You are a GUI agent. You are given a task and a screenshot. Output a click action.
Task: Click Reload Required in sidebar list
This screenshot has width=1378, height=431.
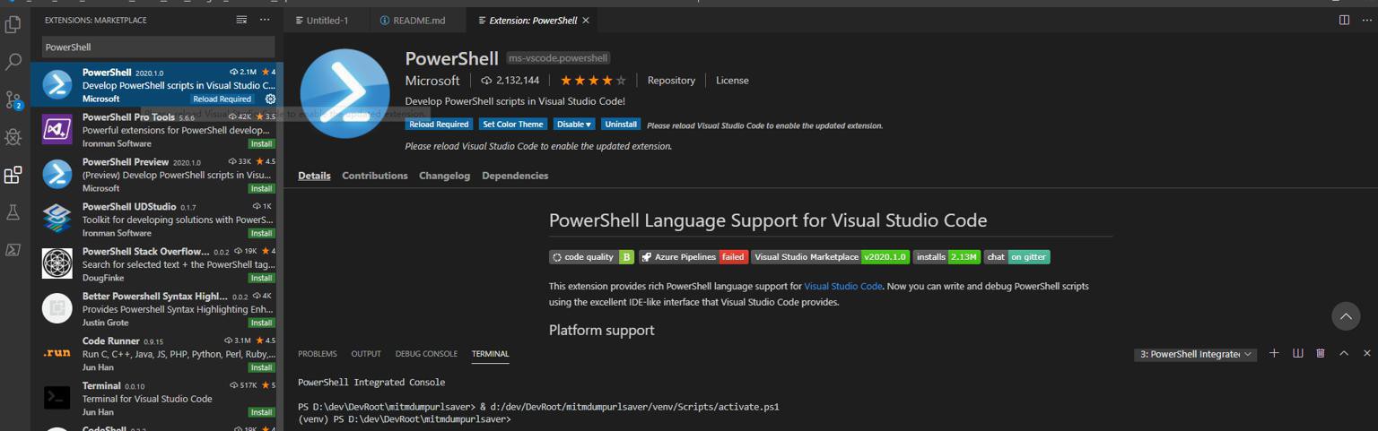coord(222,99)
